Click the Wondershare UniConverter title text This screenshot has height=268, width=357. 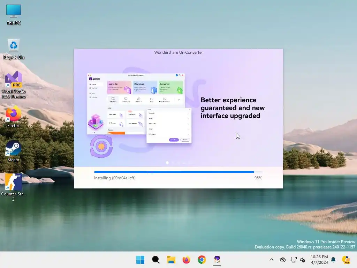tap(178, 52)
